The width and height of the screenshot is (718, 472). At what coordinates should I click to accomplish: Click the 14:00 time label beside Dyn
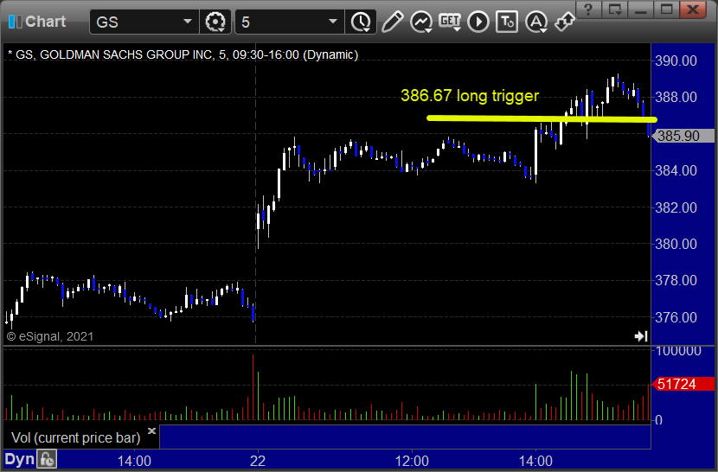(x=134, y=461)
